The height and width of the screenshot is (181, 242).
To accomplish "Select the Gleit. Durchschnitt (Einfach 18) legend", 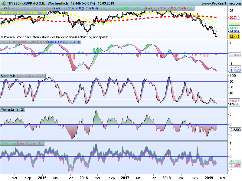I will tap(122, 8).
